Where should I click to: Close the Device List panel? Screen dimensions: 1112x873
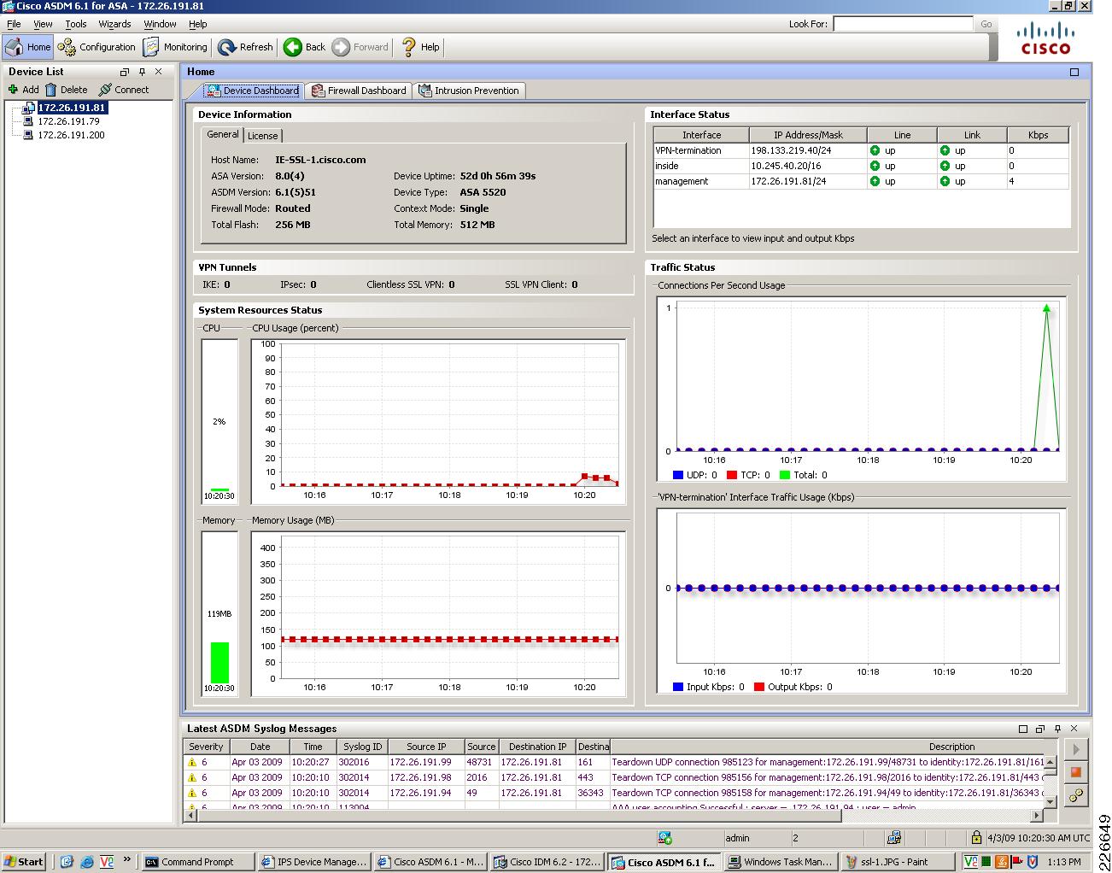point(159,72)
